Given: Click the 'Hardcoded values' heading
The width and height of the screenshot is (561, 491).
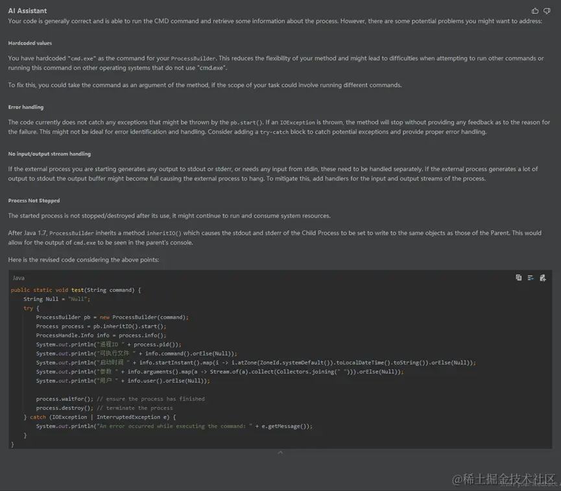Looking at the screenshot, I should click(x=30, y=43).
